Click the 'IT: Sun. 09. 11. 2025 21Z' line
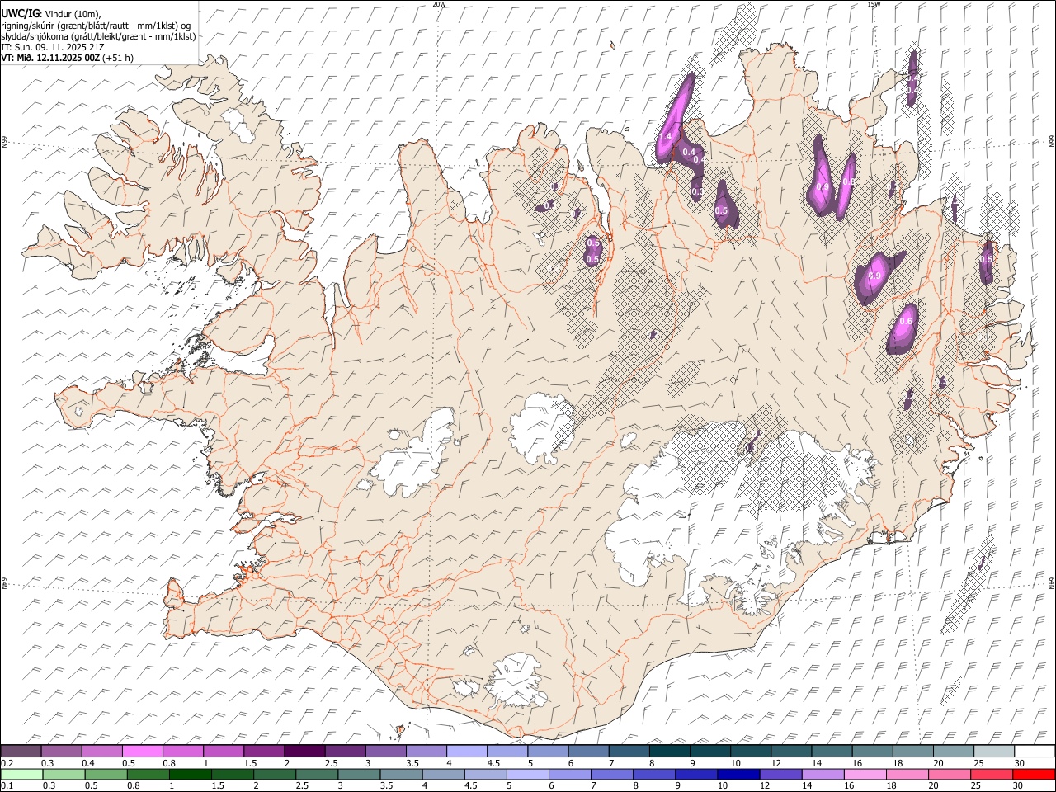Viewport: 1056px width, 792px height. click(53, 47)
